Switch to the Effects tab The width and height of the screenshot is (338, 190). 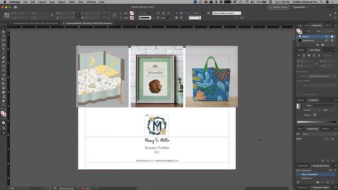point(326,129)
